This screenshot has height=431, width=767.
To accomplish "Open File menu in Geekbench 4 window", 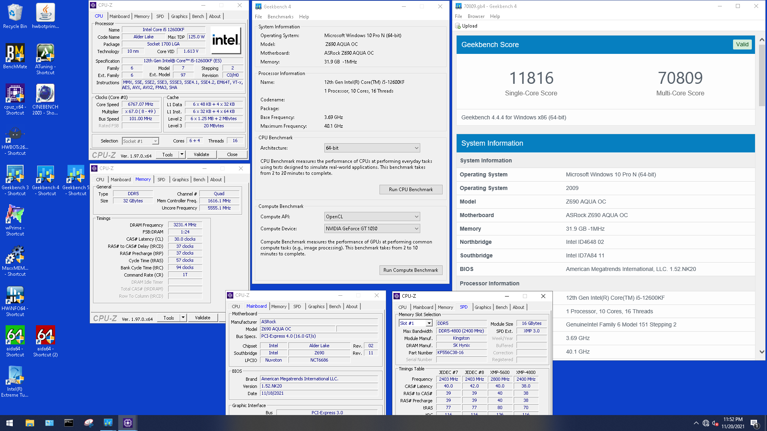I will click(x=258, y=17).
